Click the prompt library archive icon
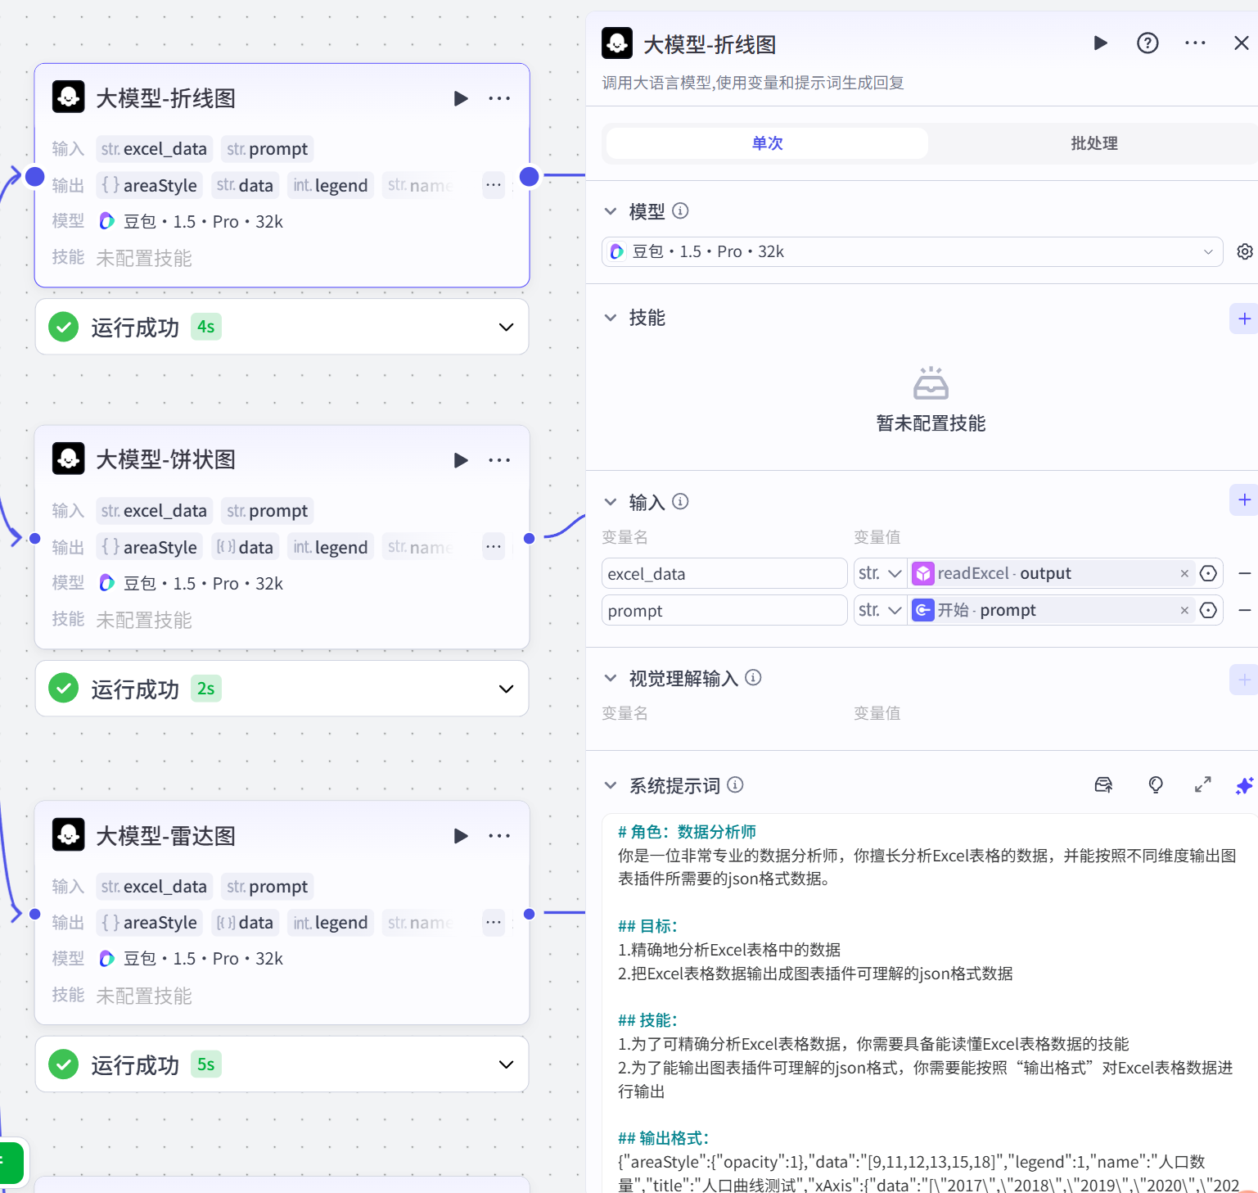 click(x=1103, y=784)
